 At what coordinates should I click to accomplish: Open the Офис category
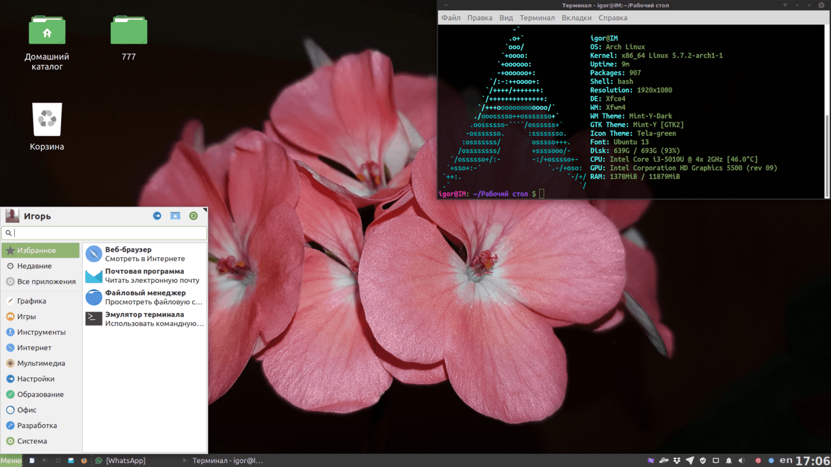pos(41,410)
